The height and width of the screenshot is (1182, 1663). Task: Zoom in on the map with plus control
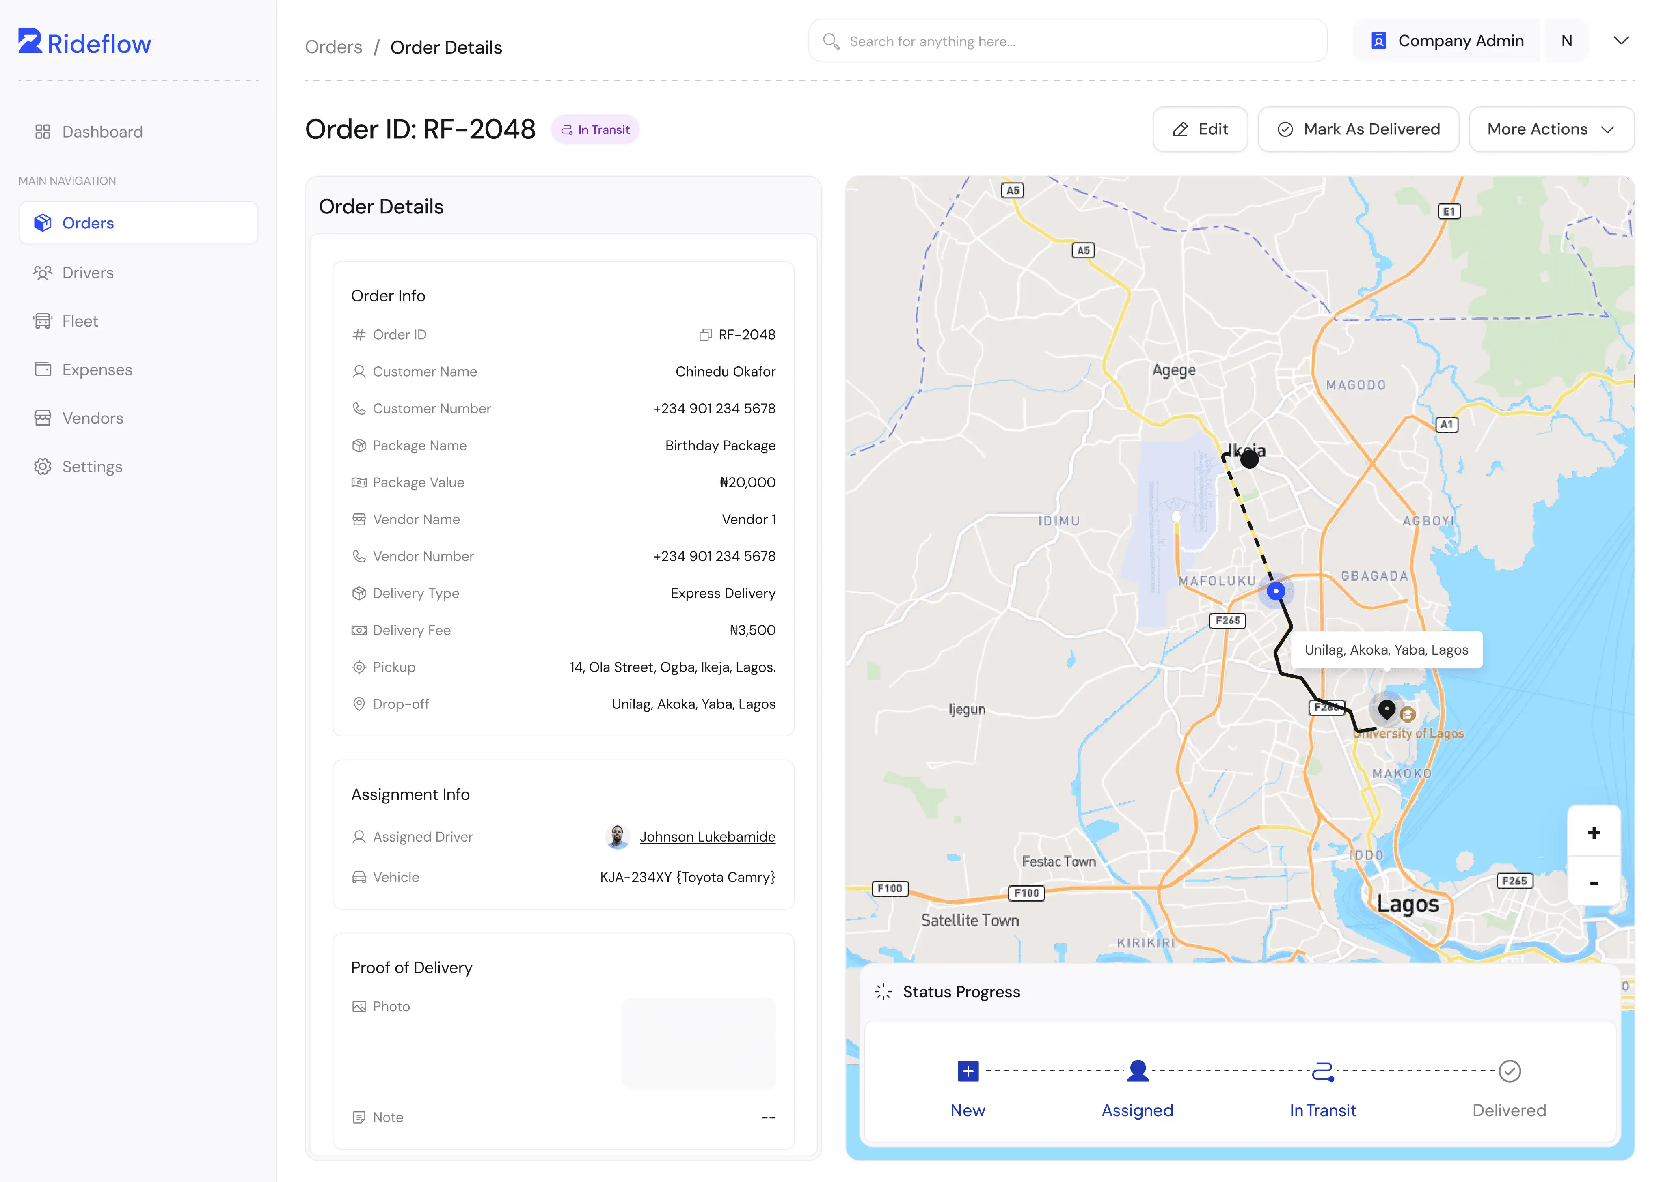point(1594,833)
